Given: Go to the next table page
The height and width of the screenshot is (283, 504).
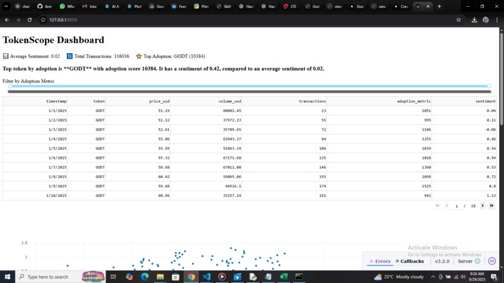Looking at the screenshot, I should coord(483,206).
